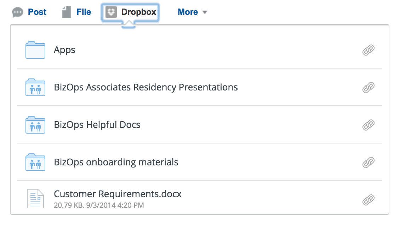This screenshot has width=400, height=229.
Task: Expand the More dropdown menu
Action: pyautogui.click(x=192, y=12)
